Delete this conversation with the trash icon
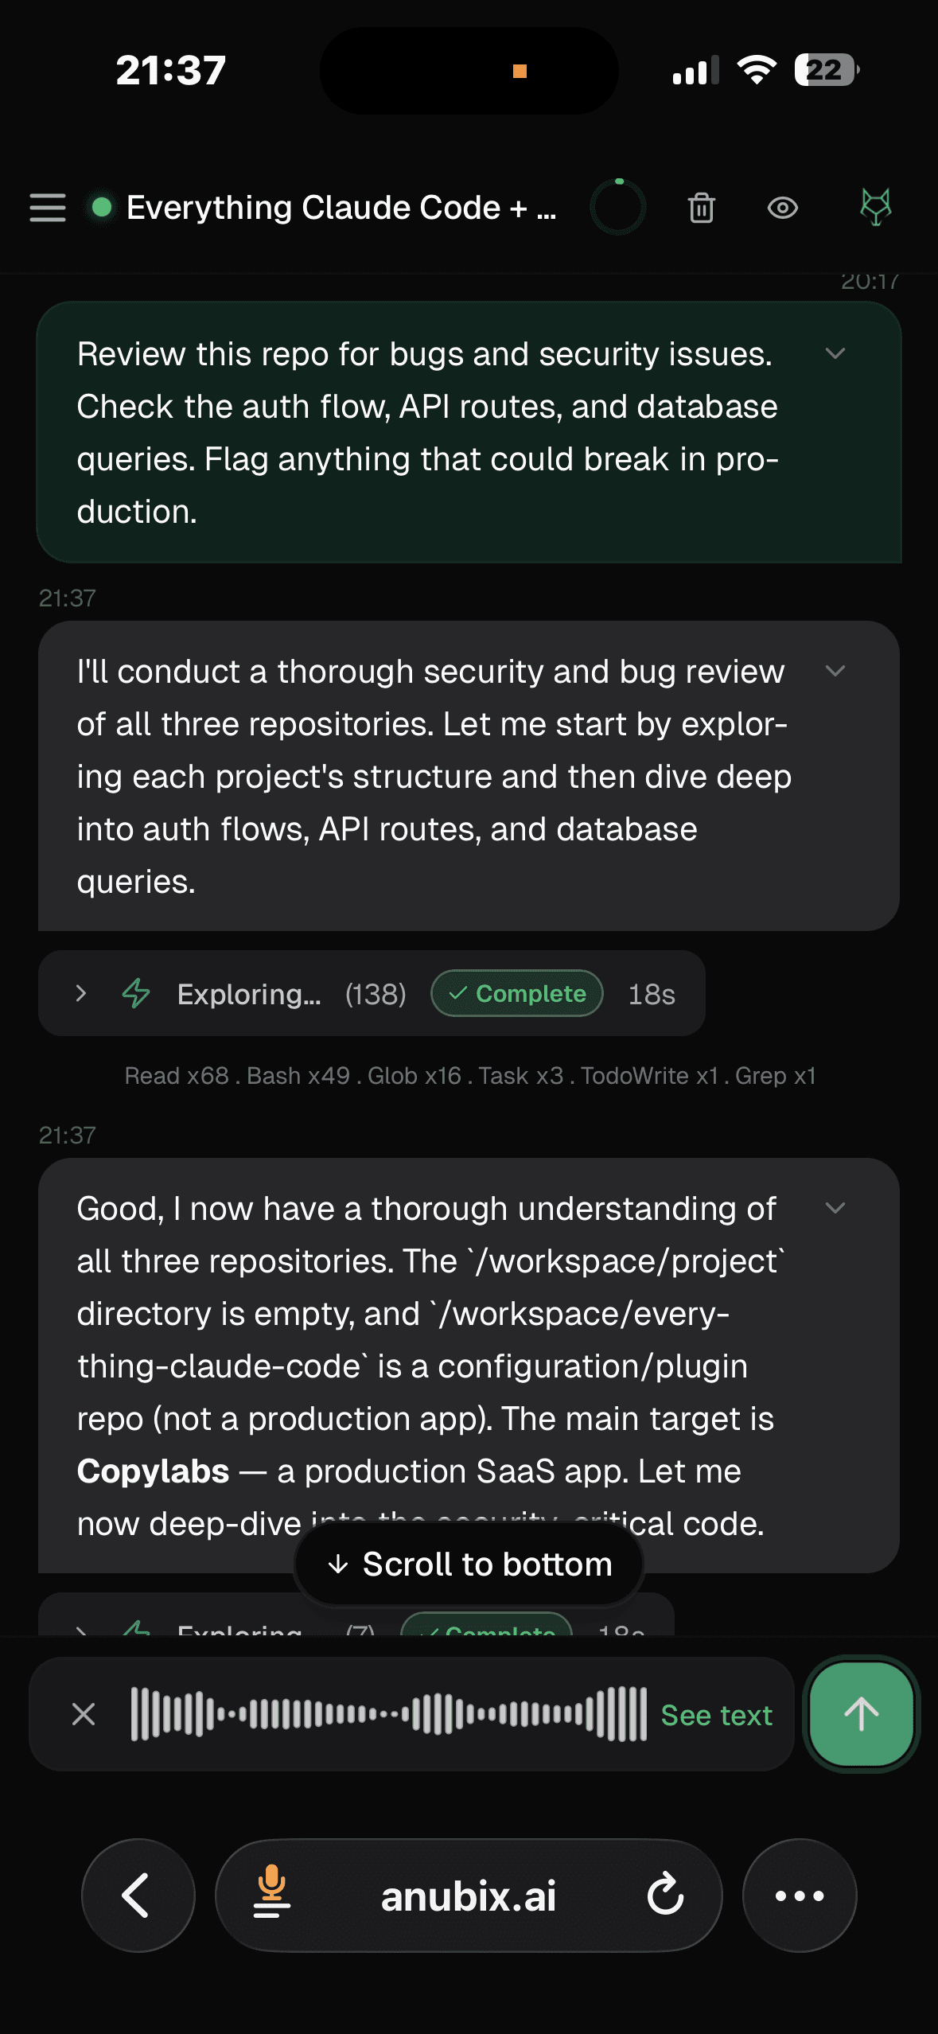 (701, 208)
